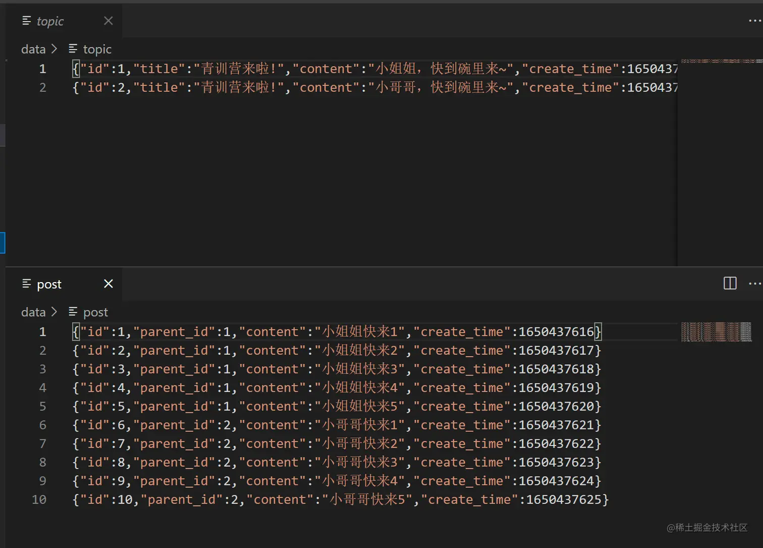Viewport: 763px width, 548px height.
Task: Click the post line containing "小姐姐快来1"
Action: pos(337,332)
